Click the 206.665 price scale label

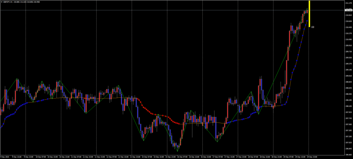tap(349, 155)
